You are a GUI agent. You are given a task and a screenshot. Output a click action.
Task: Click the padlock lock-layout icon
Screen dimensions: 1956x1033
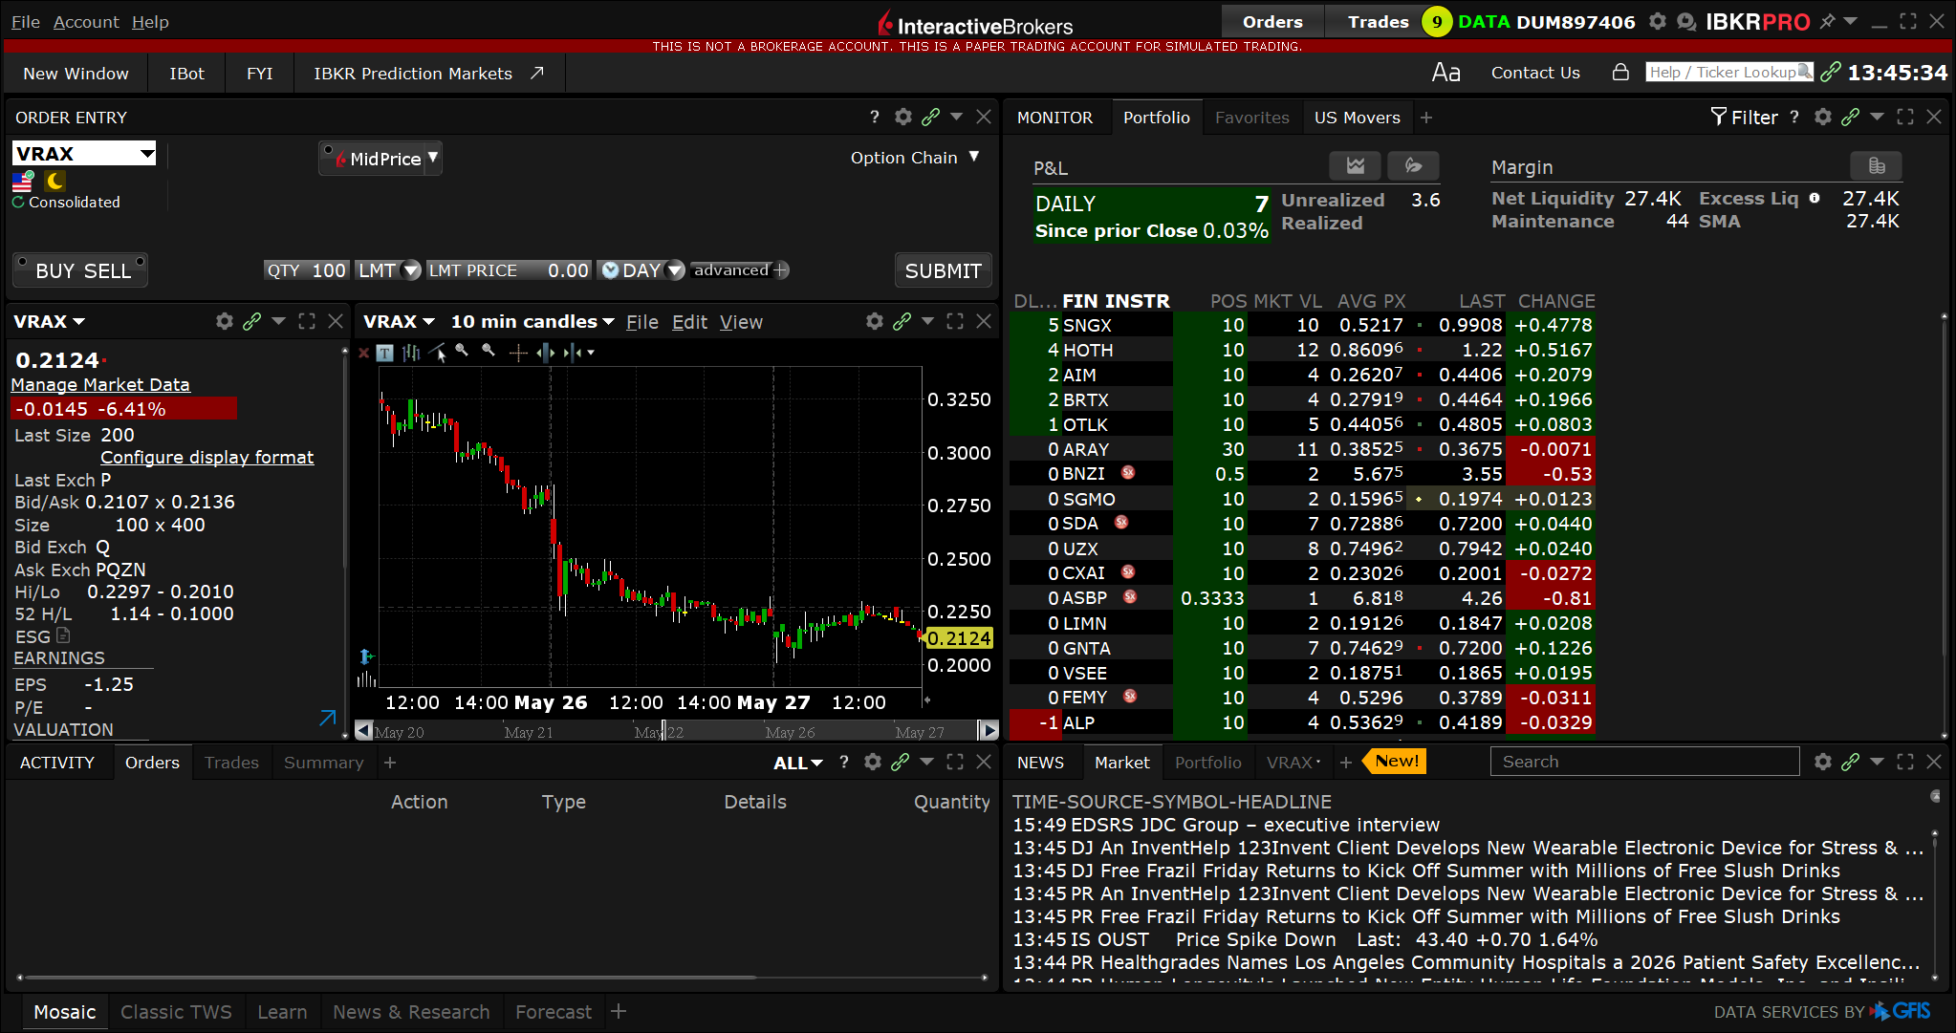pyautogui.click(x=1620, y=72)
